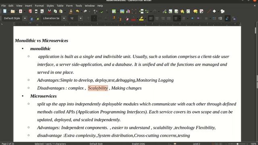This screenshot has height=145, width=258.
Task: Open the Insert menu
Action: 29,6
